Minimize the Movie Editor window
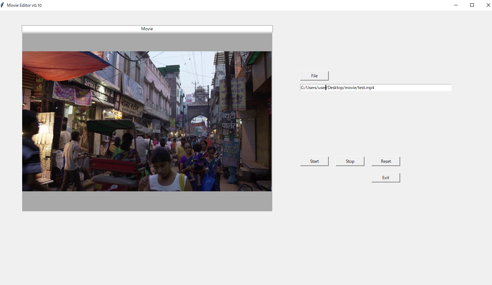The image size is (492, 285). click(456, 5)
